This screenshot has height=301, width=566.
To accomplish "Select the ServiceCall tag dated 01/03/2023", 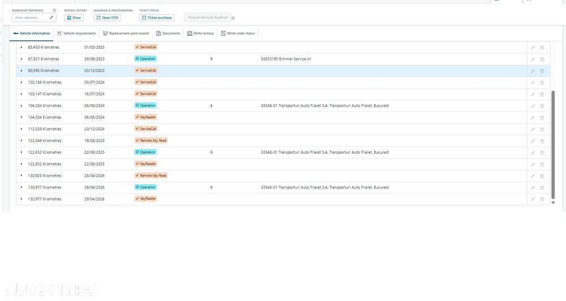I will coord(146,48).
